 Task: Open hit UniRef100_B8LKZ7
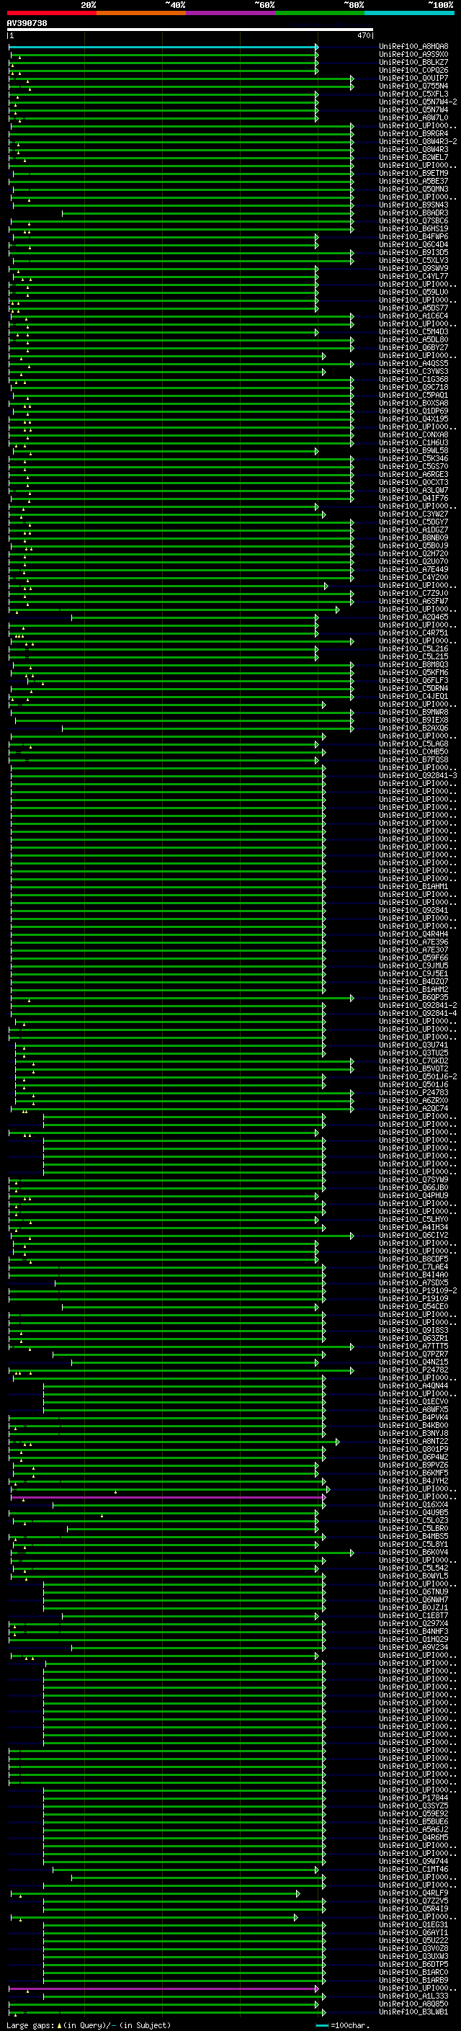[413, 62]
